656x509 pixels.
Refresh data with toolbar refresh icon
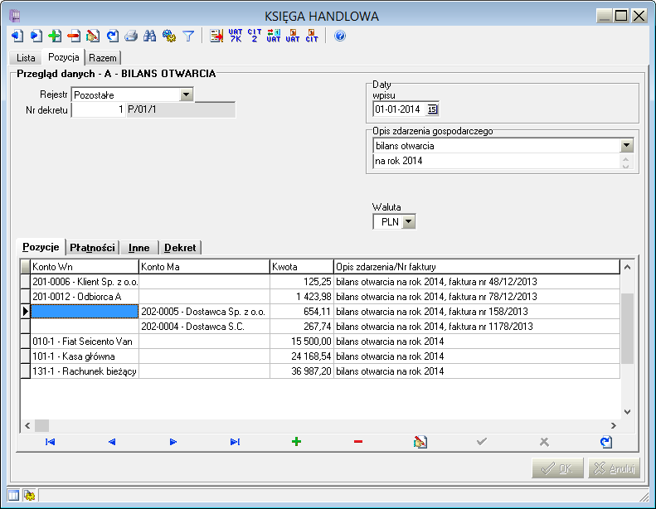click(x=112, y=36)
